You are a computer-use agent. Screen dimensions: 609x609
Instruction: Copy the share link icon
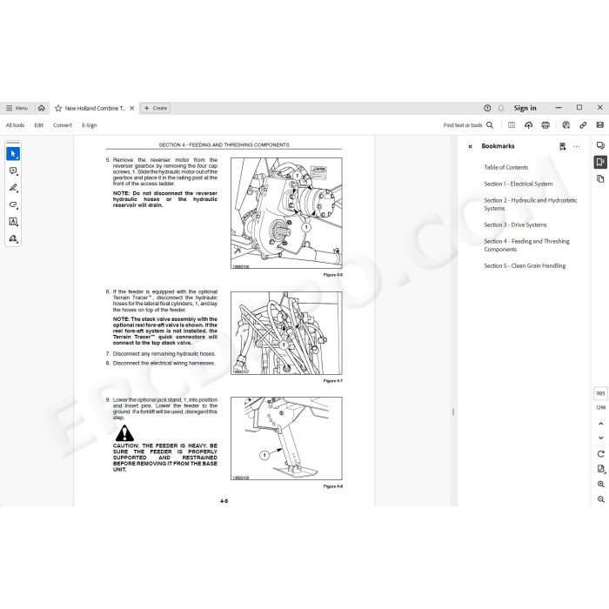(583, 125)
